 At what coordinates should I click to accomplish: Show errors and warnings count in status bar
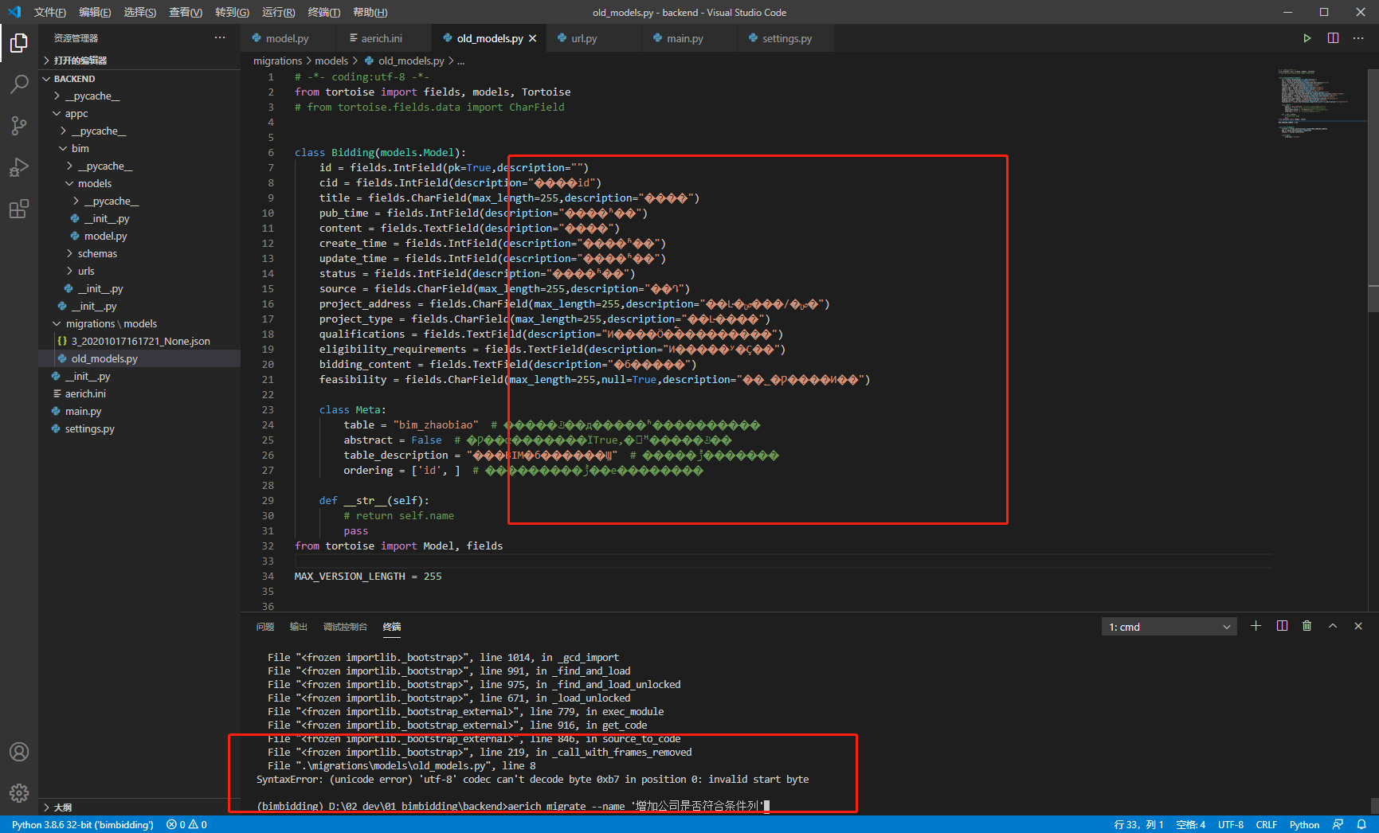pyautogui.click(x=186, y=825)
